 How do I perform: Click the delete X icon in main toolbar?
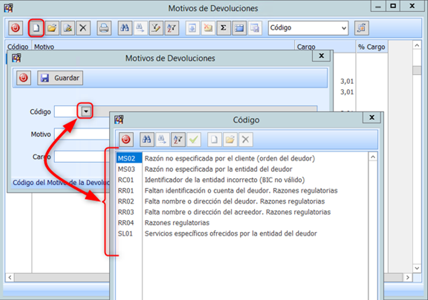point(83,27)
